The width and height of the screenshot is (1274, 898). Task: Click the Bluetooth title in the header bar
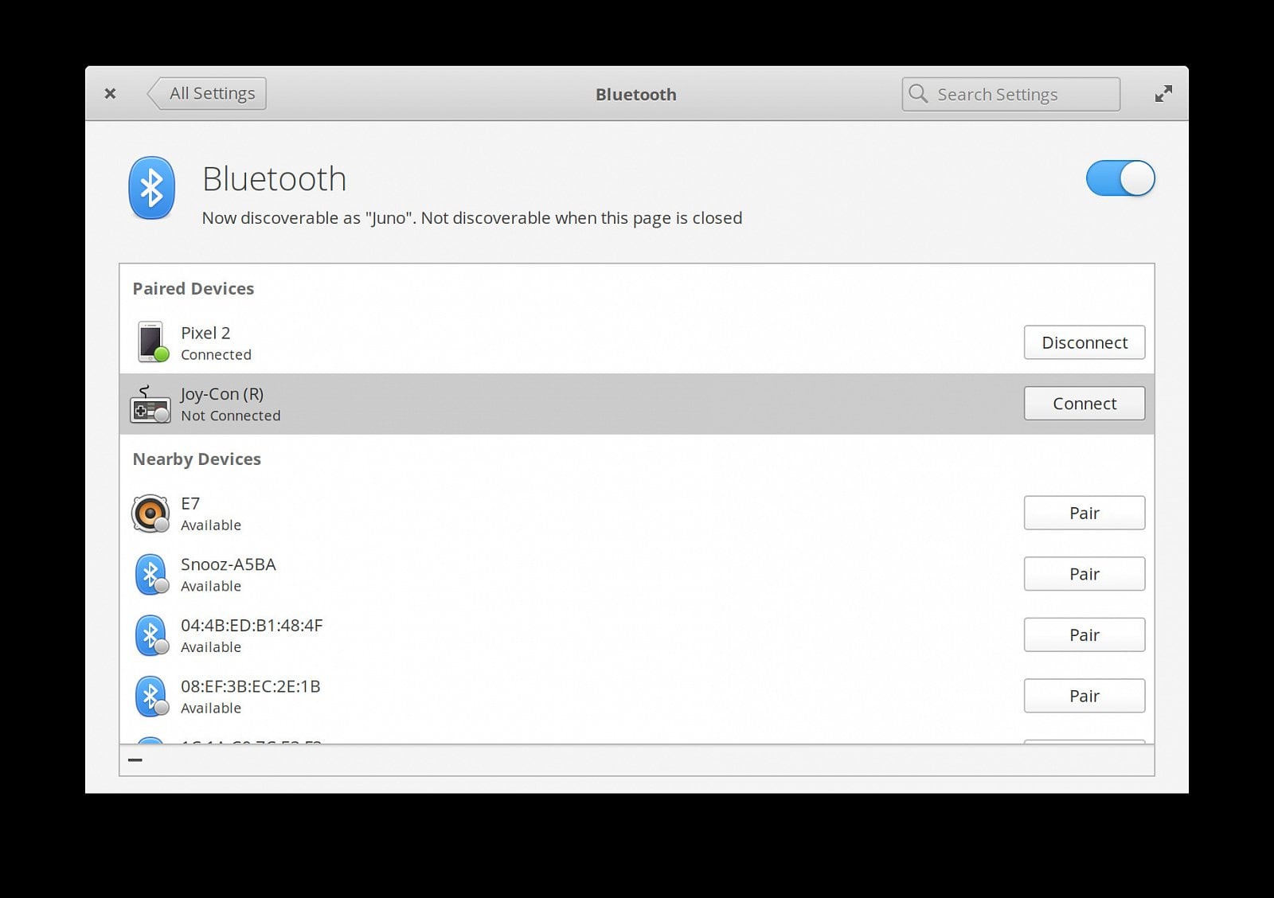click(636, 94)
